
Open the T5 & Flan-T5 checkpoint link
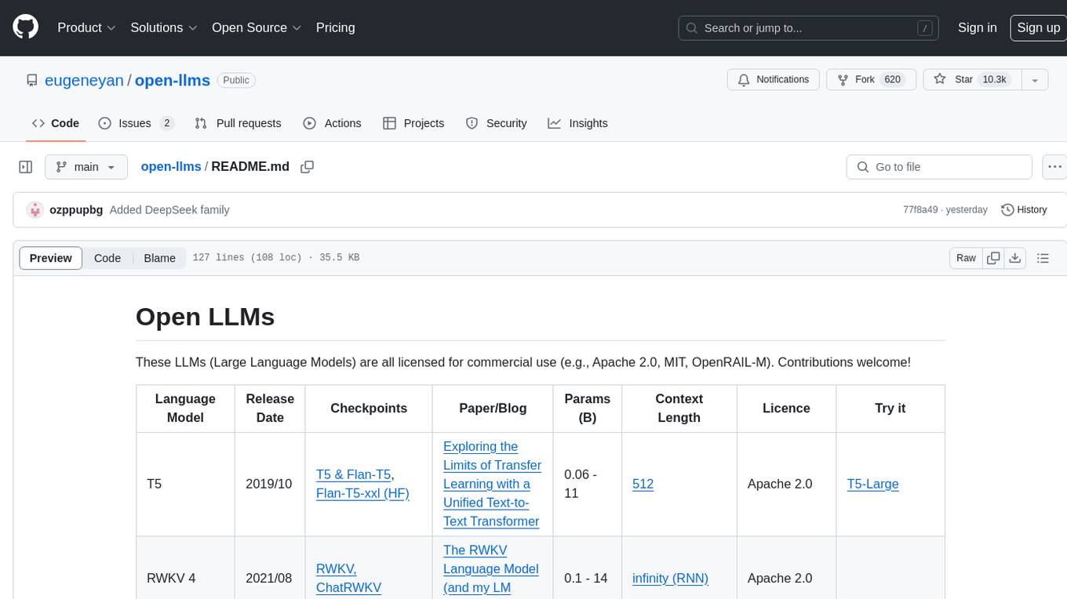point(353,474)
